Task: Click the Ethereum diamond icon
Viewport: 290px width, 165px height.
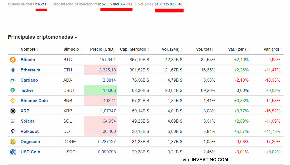Action: click(x=13, y=70)
